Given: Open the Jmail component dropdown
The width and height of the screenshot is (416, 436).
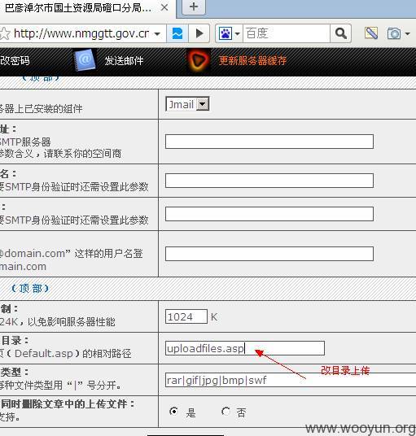Looking at the screenshot, I should pyautogui.click(x=187, y=104).
